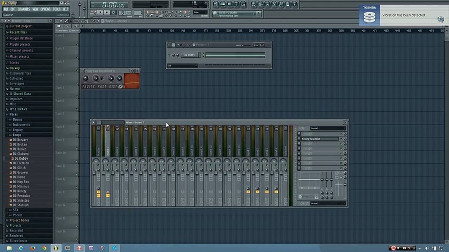Screen dimensions: 449x252
Task: Toggle the DL Dubby channel mute LED
Action: [x=169, y=55]
